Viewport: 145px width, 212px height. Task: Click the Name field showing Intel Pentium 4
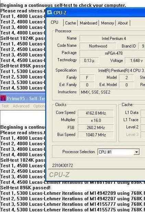(x=112, y=39)
